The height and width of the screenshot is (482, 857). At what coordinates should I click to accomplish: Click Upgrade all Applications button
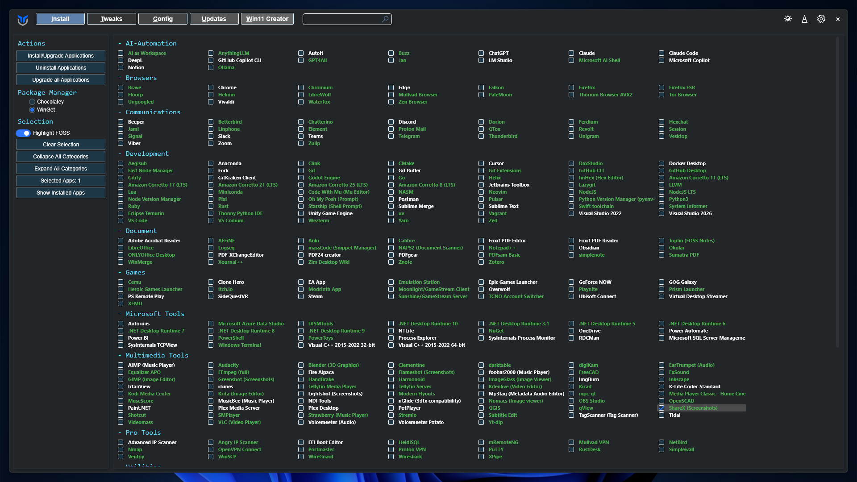pos(61,80)
